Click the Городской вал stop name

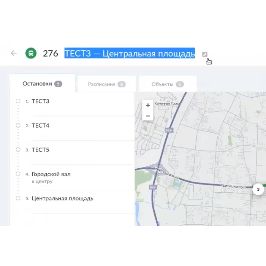click(x=51, y=174)
